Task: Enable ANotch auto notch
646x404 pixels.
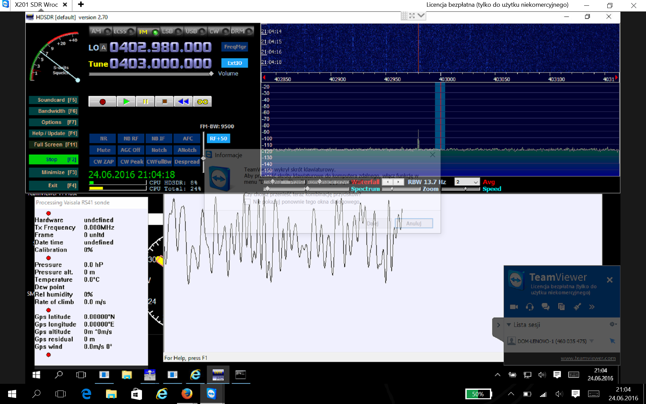Action: 187,150
